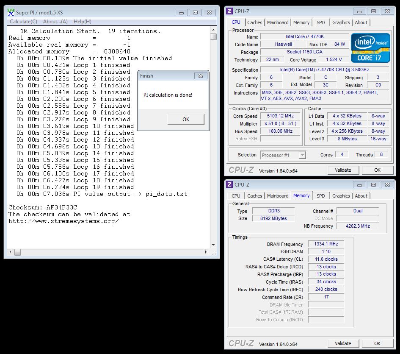Click OK in the Finish dialog
400x354 pixels.
pyautogui.click(x=186, y=120)
